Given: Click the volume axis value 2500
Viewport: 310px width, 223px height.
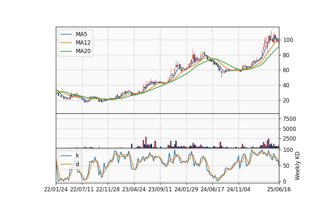Looking at the screenshot, I should (x=290, y=139).
